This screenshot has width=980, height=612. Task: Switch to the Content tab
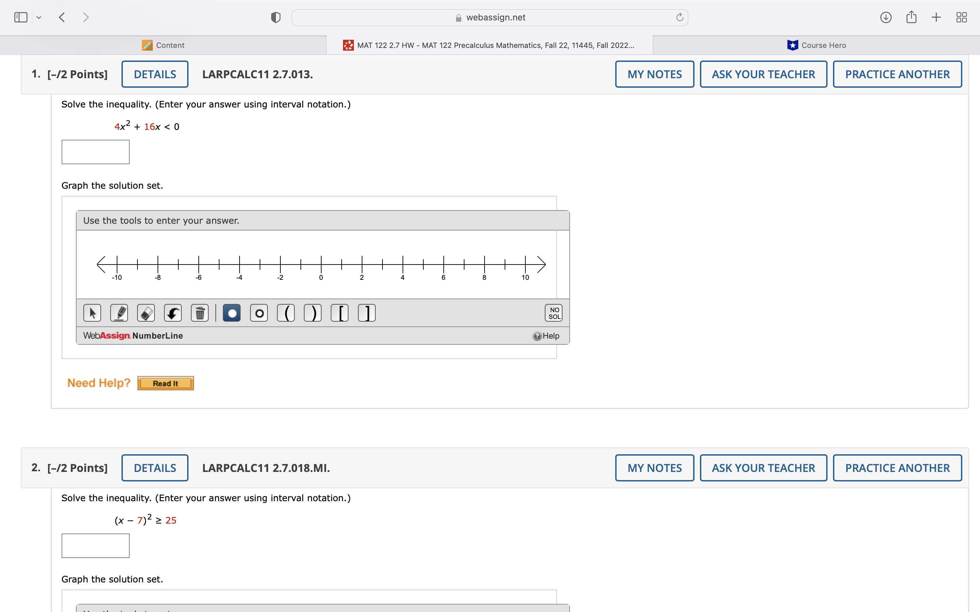[163, 45]
